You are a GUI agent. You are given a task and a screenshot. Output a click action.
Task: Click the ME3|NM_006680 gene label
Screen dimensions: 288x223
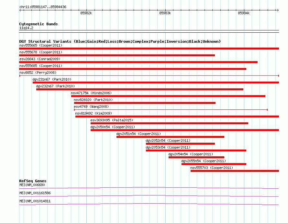[32, 185]
